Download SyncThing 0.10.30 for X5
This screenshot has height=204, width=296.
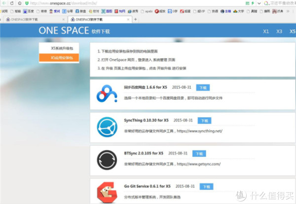coord(204,120)
